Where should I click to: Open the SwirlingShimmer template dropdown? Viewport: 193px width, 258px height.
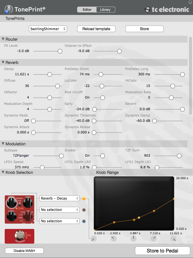[x=48, y=29]
